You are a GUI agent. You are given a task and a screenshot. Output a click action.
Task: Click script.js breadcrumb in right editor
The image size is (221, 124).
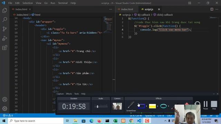point(125,15)
